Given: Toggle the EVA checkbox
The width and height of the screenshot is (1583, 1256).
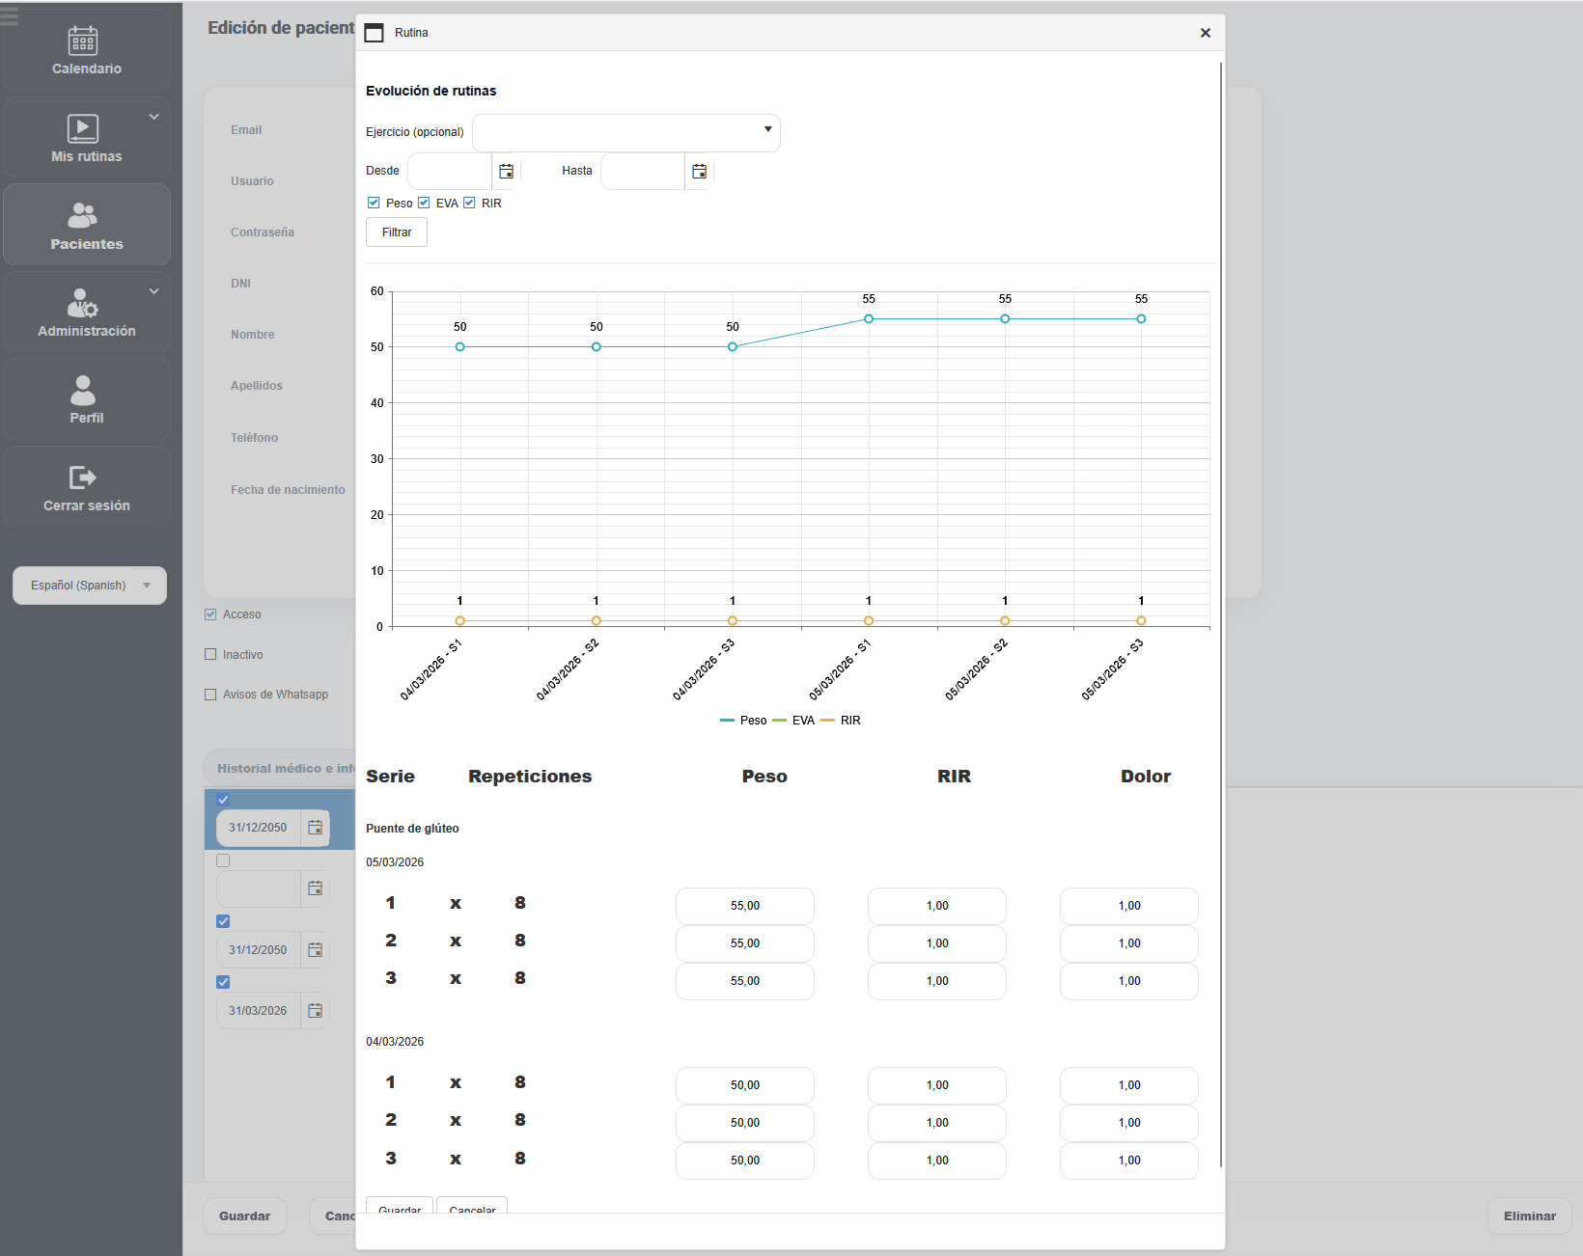Looking at the screenshot, I should (424, 203).
